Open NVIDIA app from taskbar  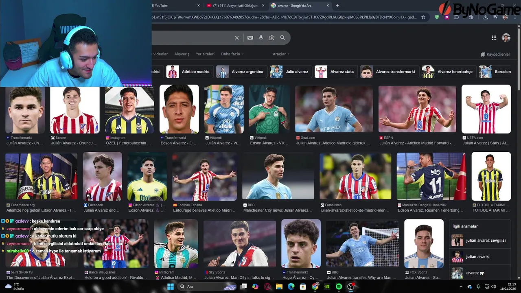[x=327, y=286]
